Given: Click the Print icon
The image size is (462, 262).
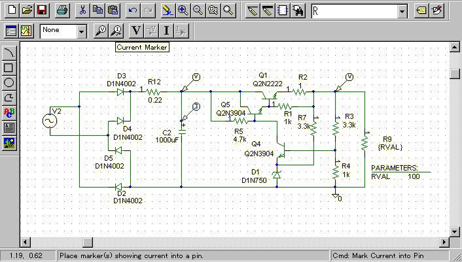Looking at the screenshot, I should [62, 10].
